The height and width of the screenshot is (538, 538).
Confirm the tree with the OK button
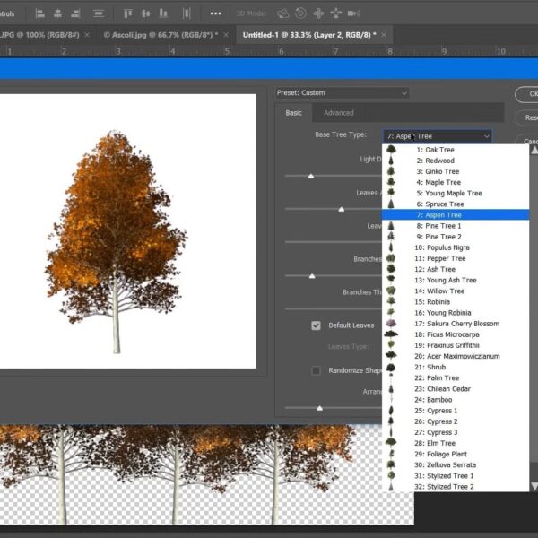pos(526,94)
